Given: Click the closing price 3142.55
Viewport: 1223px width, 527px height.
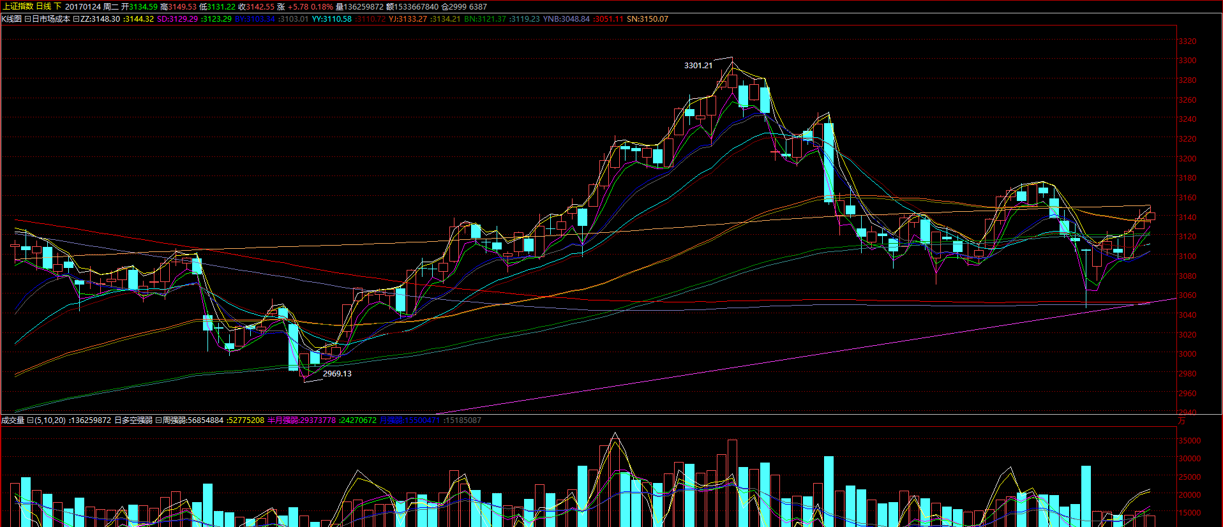Looking at the screenshot, I should 260,6.
